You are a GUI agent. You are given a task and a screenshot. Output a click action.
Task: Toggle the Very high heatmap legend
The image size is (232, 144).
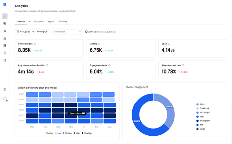pos(87,133)
